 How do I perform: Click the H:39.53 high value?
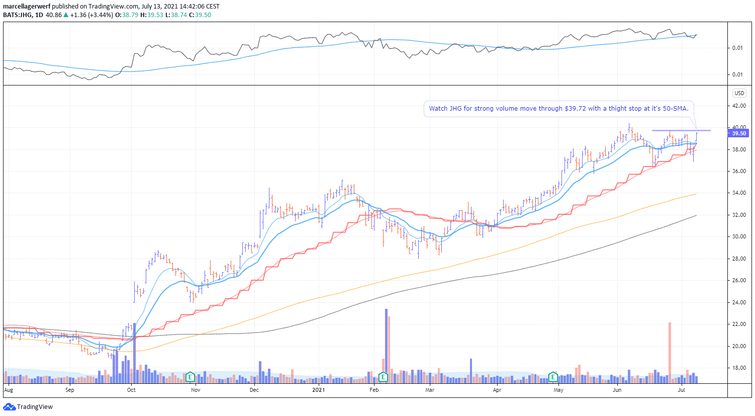pyautogui.click(x=151, y=15)
